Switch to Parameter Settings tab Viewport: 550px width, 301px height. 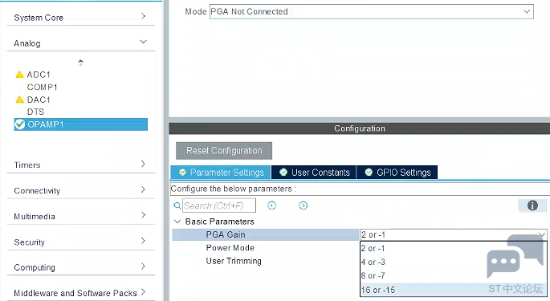[x=221, y=173]
